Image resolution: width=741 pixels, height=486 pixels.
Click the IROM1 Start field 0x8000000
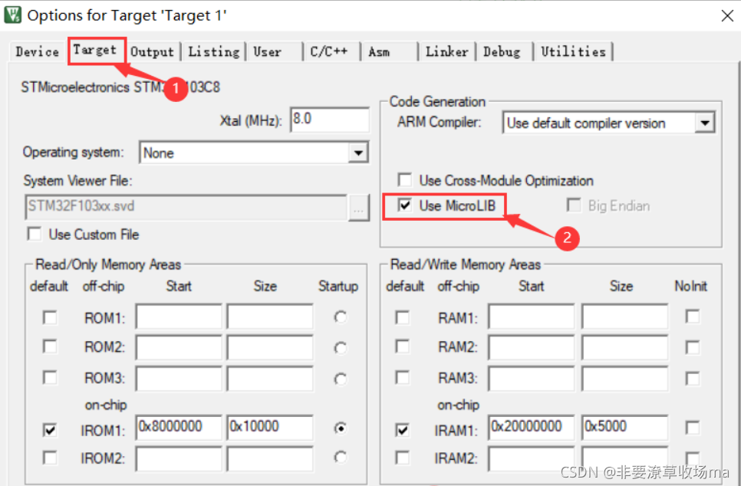tap(179, 428)
